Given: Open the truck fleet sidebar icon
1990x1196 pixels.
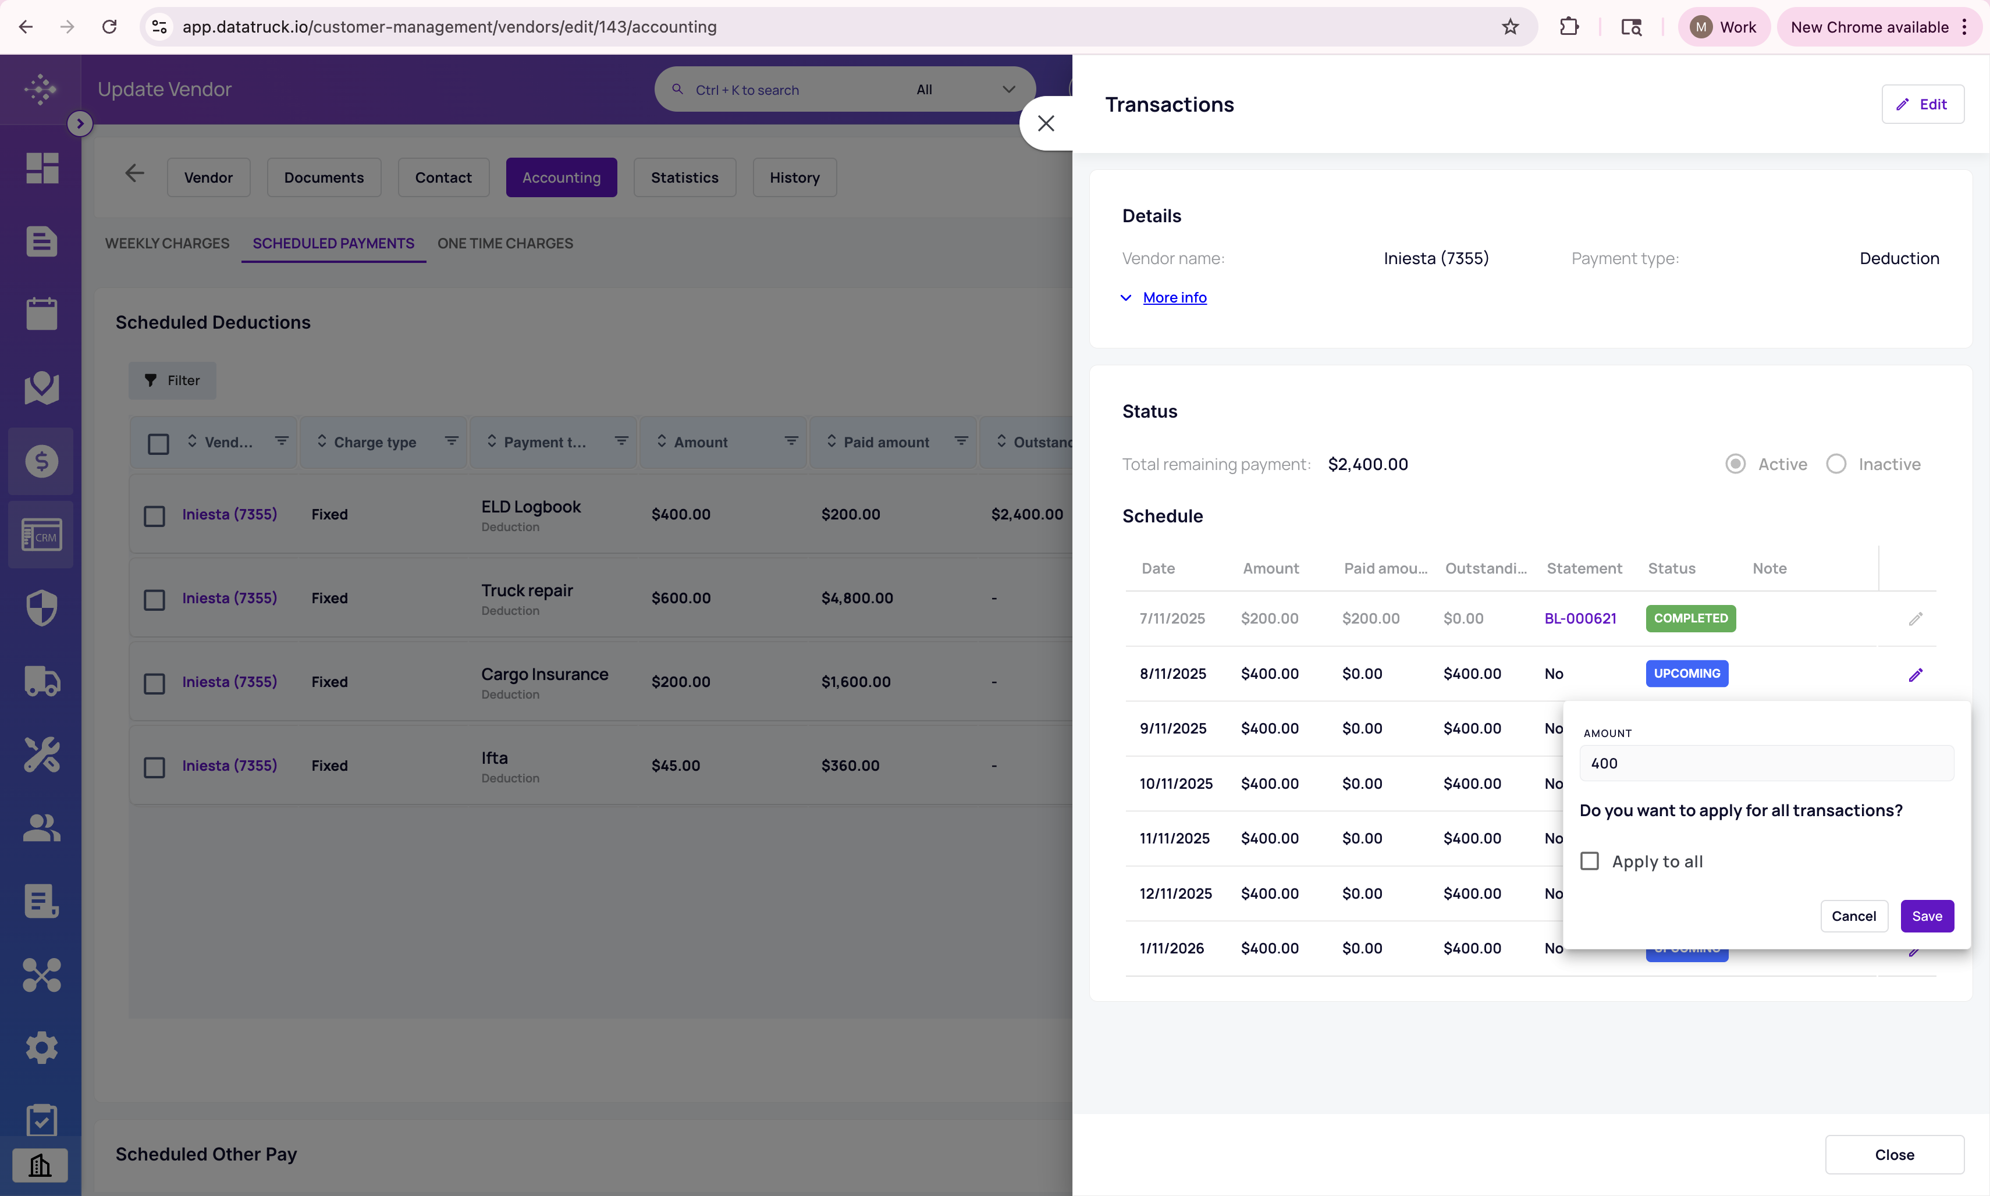Looking at the screenshot, I should 41,681.
